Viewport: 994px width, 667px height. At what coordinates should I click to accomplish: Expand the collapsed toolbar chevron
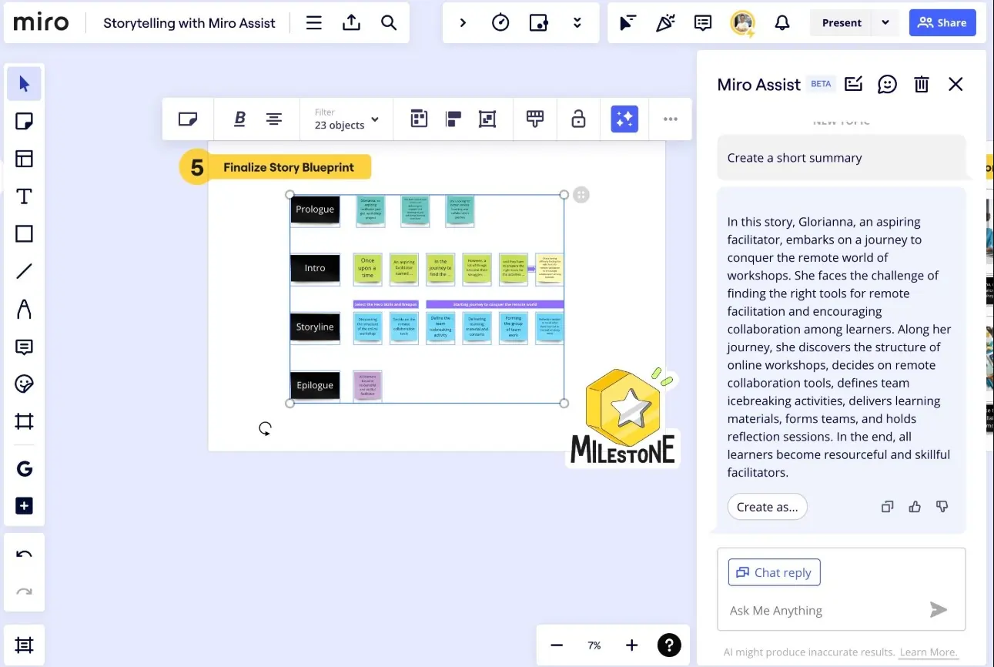(463, 23)
